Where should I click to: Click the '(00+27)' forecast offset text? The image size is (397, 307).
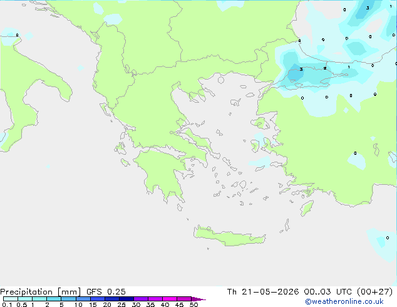click(x=374, y=292)
